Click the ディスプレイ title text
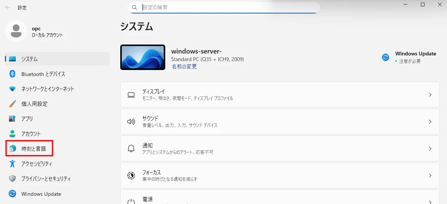This screenshot has width=447, height=204. click(x=153, y=91)
